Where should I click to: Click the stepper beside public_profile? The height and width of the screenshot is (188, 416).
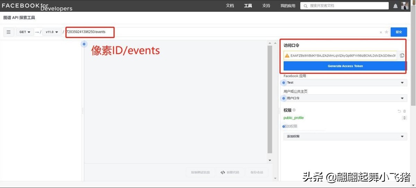tap(404, 118)
